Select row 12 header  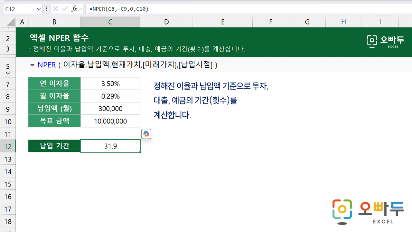click(x=8, y=147)
